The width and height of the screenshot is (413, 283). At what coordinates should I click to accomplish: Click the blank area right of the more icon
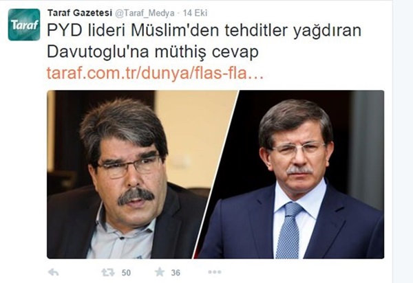coord(303,272)
